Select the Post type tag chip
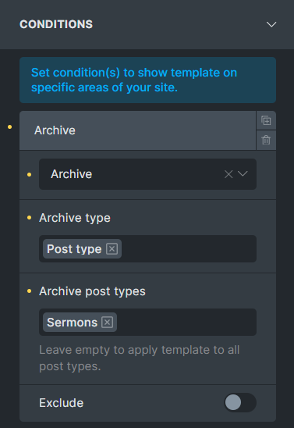Image resolution: width=294 pixels, height=428 pixels. click(74, 249)
